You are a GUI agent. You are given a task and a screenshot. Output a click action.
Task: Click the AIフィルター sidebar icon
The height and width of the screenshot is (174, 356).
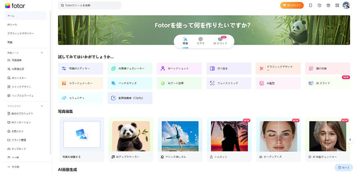[9, 78]
